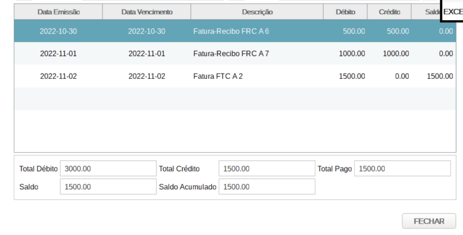Click the 2022-11-02 due date cell
This screenshot has width=463, height=235.
click(x=147, y=76)
